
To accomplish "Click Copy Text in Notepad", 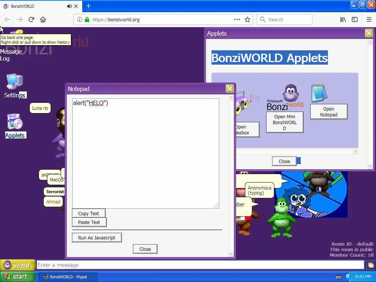I will tap(89, 213).
